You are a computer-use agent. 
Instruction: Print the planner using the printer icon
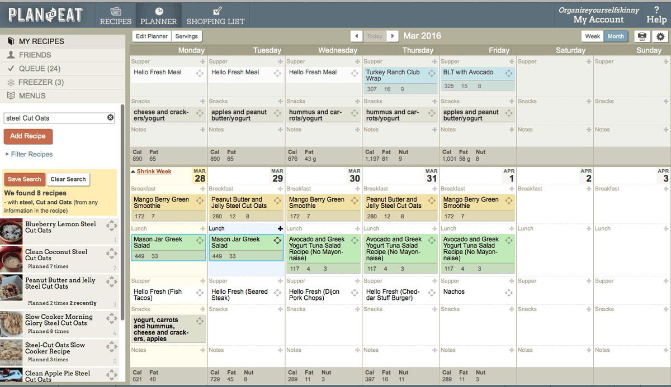[642, 36]
